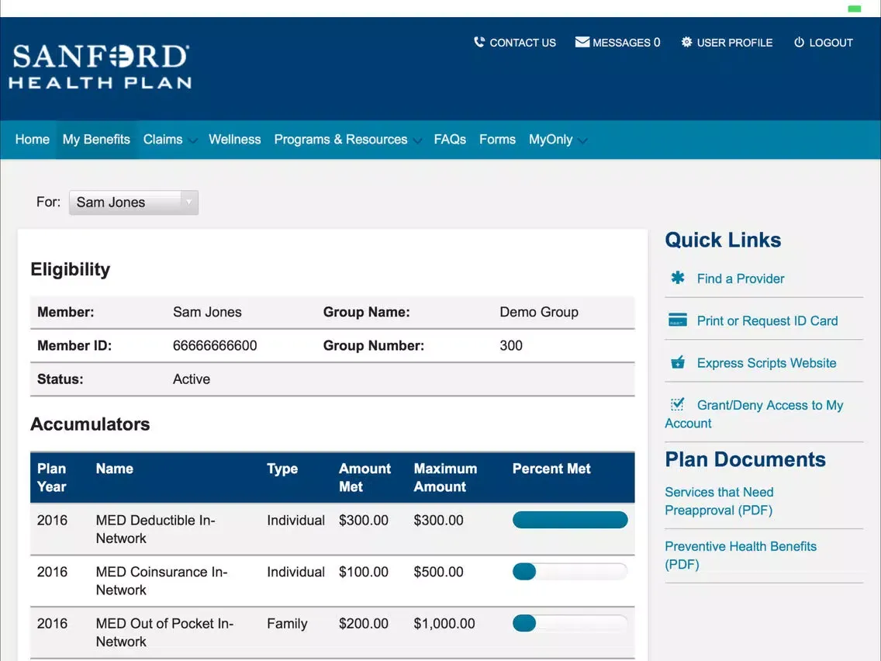Click MED Out of Pocket progress bar
Viewport: 881px width, 661px height.
(x=570, y=623)
